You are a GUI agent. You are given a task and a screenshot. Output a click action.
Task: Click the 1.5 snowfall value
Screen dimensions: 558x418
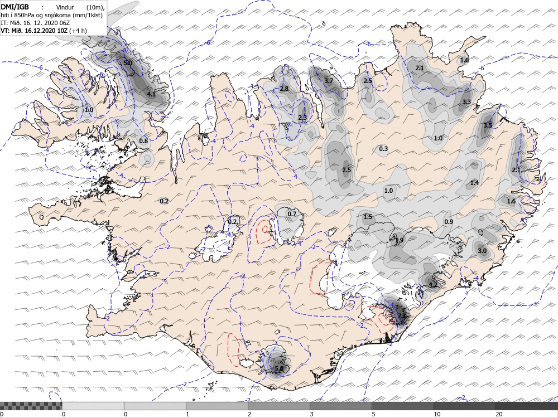pos(368,216)
